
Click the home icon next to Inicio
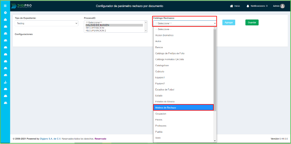click(x=231, y=6)
